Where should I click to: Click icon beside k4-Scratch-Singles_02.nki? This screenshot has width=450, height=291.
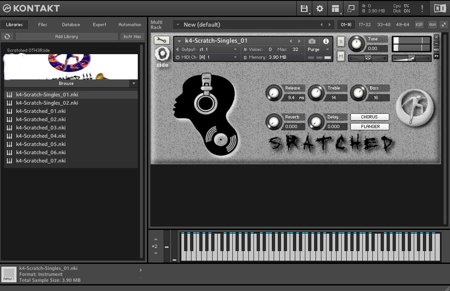click(x=10, y=103)
